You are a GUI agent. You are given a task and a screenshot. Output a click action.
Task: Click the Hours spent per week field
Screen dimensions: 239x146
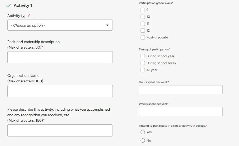[x=181, y=90]
